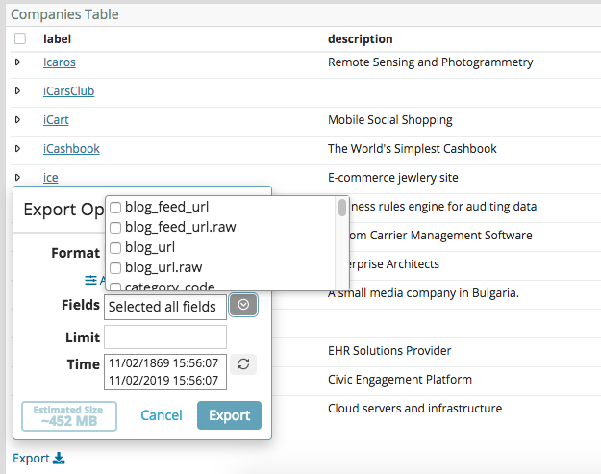This screenshot has width=601, height=474.
Task: Check the blog_feed_url.raw field checkbox
Action: (115, 227)
